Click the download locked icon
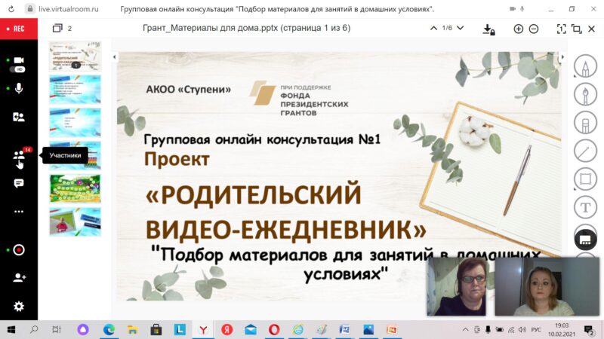Screen dimensions: 604x339 click(488, 29)
